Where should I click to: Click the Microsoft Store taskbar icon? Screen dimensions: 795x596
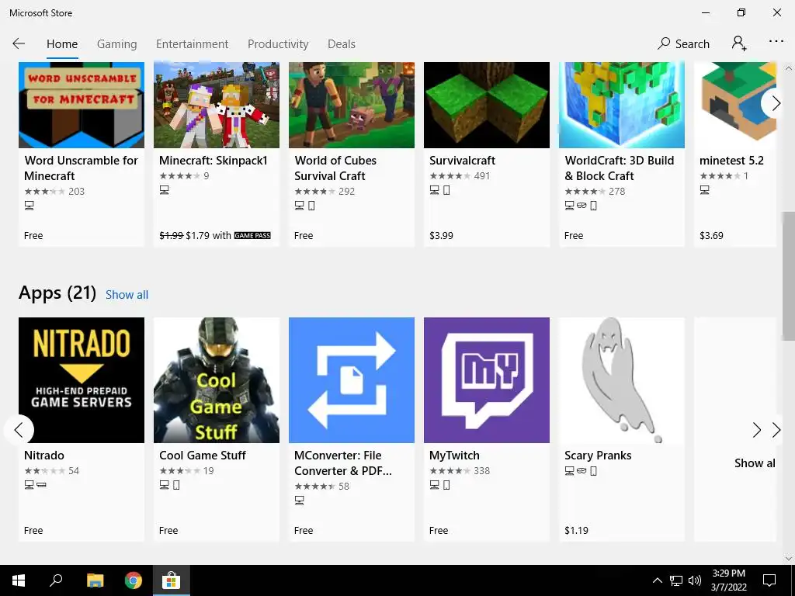[x=172, y=580]
